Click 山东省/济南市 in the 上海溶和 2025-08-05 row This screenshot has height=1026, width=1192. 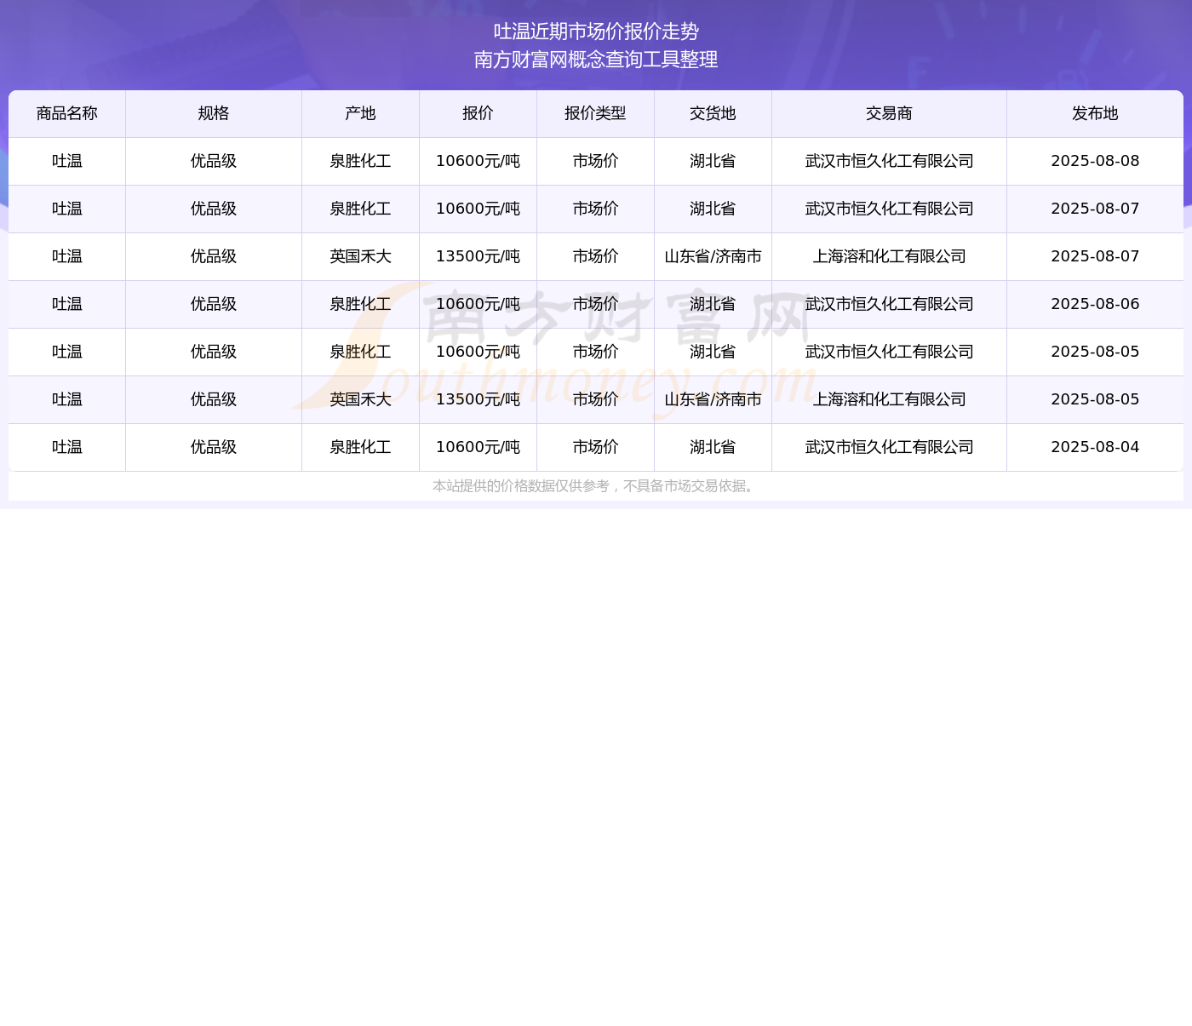pos(713,399)
